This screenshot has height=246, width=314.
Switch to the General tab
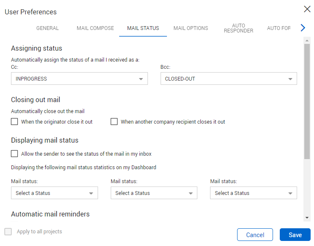47,28
